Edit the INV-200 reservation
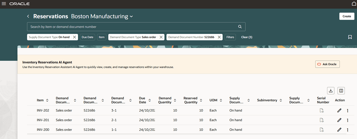Image resolution: width=357 pixels, height=139 pixels. [x=339, y=130]
